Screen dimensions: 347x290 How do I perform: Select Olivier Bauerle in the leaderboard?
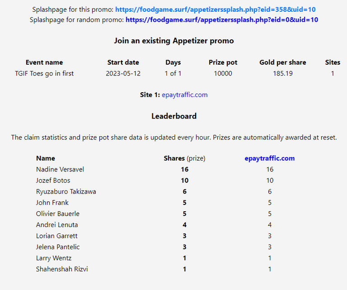[x=57, y=214]
